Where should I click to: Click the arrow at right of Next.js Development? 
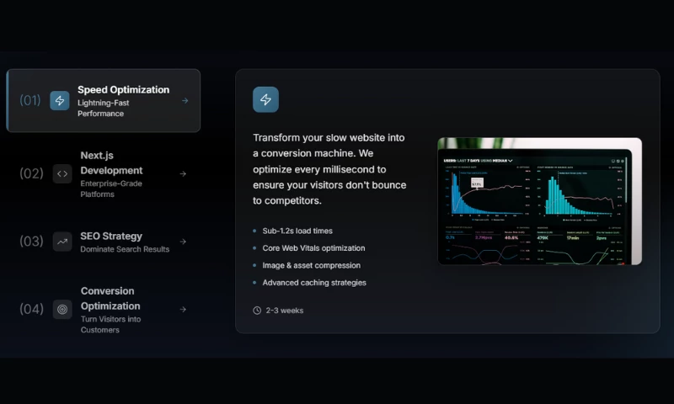pos(183,174)
